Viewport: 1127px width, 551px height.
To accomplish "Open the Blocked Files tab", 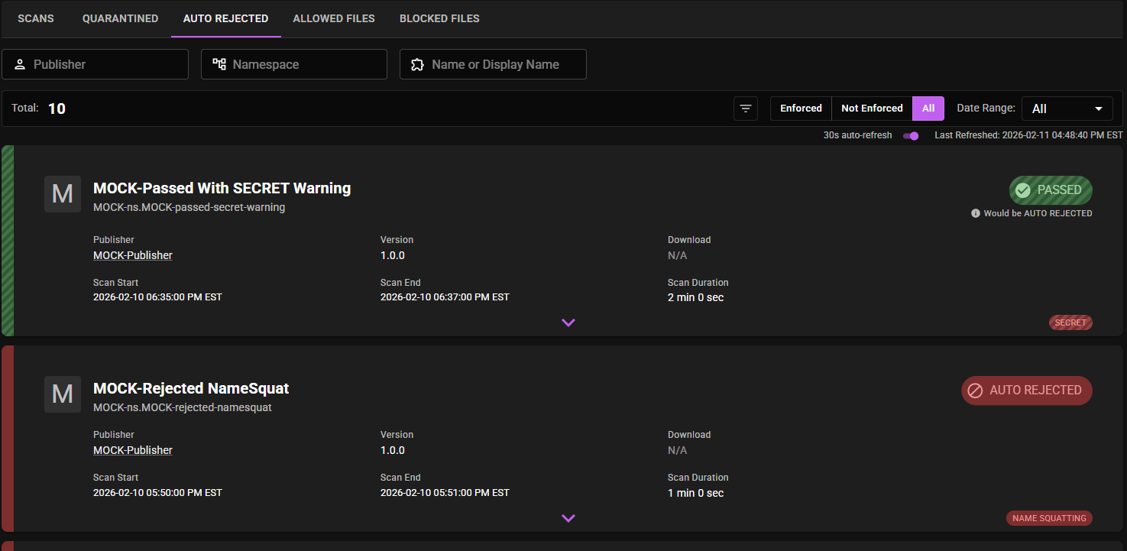I will [439, 18].
